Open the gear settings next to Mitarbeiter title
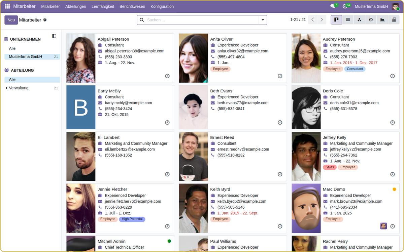 pos(45,20)
